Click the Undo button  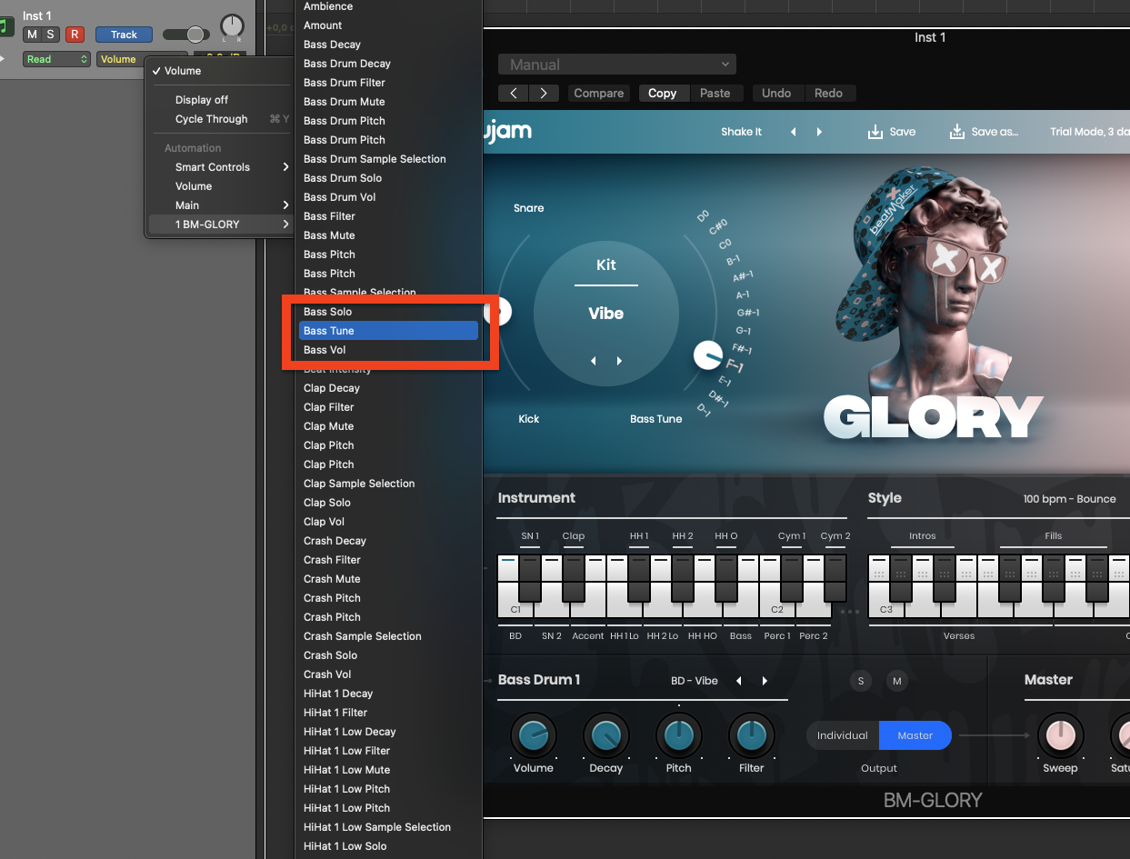pos(776,93)
